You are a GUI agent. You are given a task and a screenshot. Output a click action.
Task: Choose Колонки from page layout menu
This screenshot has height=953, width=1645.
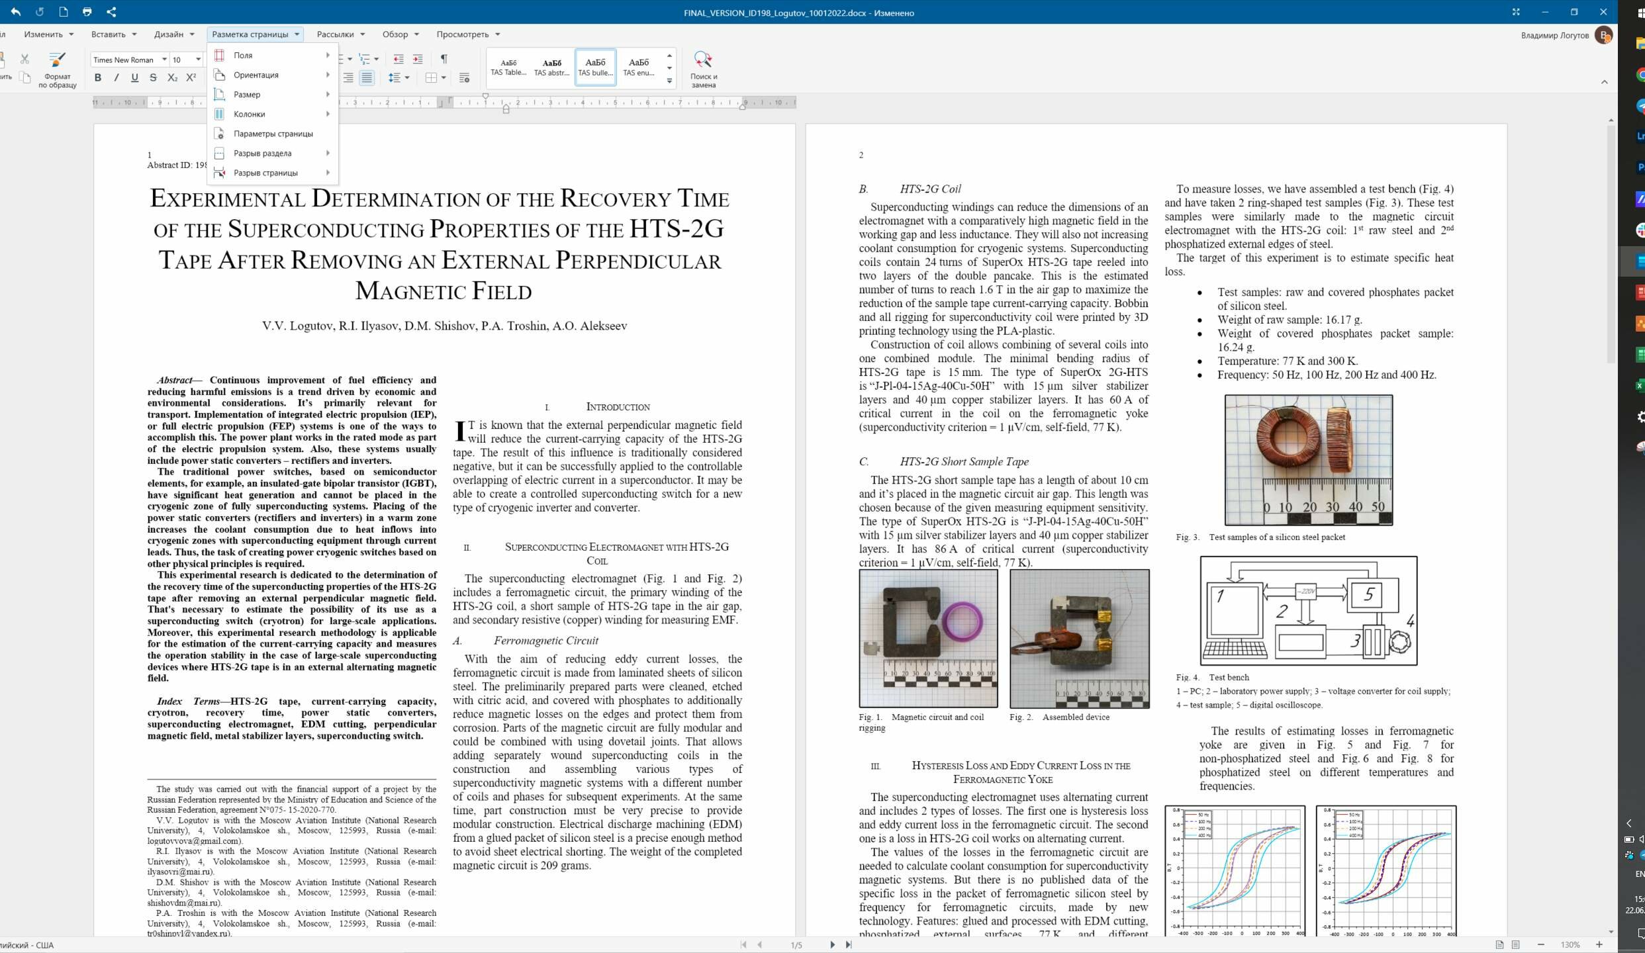point(273,114)
